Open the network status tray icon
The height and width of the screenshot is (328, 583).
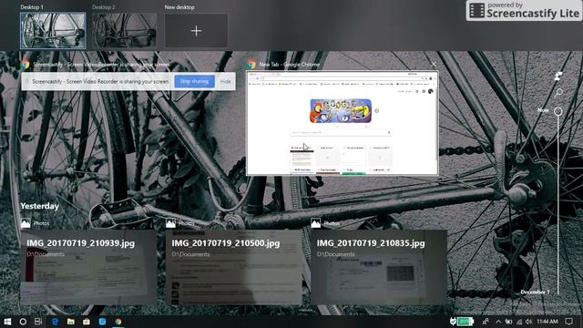pyautogui.click(x=519, y=322)
